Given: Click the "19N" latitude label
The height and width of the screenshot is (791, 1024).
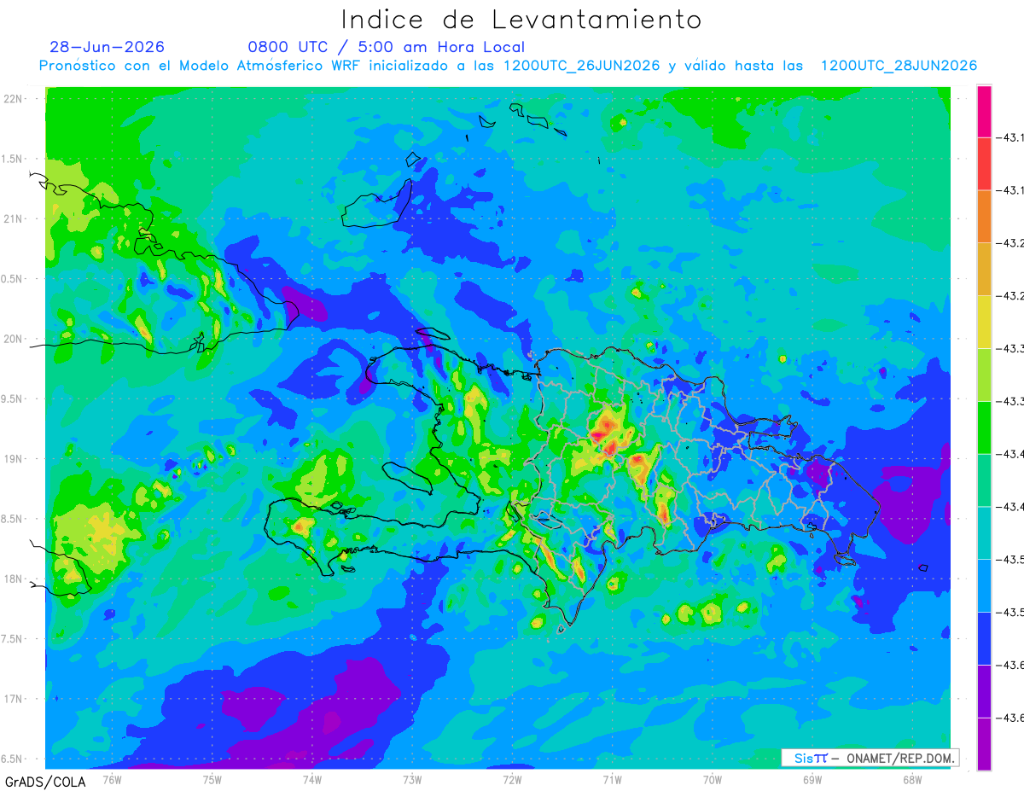Looking at the screenshot, I should click(14, 458).
